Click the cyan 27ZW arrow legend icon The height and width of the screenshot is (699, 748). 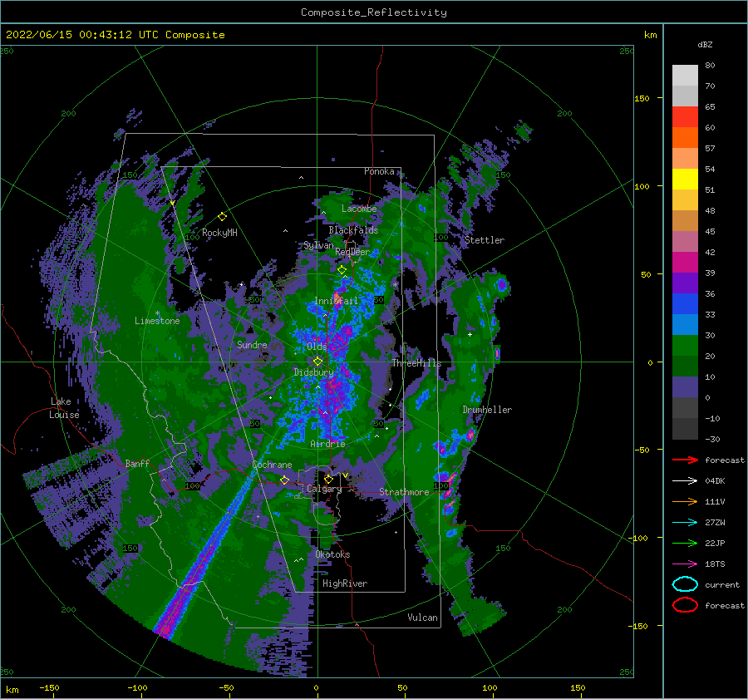685,522
